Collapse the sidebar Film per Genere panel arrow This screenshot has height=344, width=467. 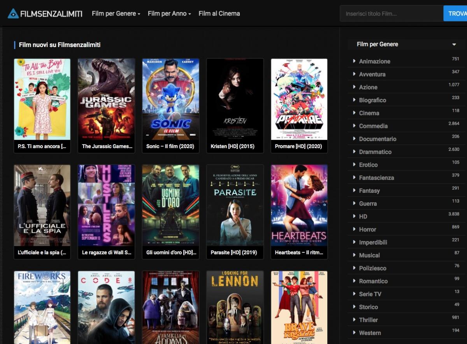tap(455, 44)
